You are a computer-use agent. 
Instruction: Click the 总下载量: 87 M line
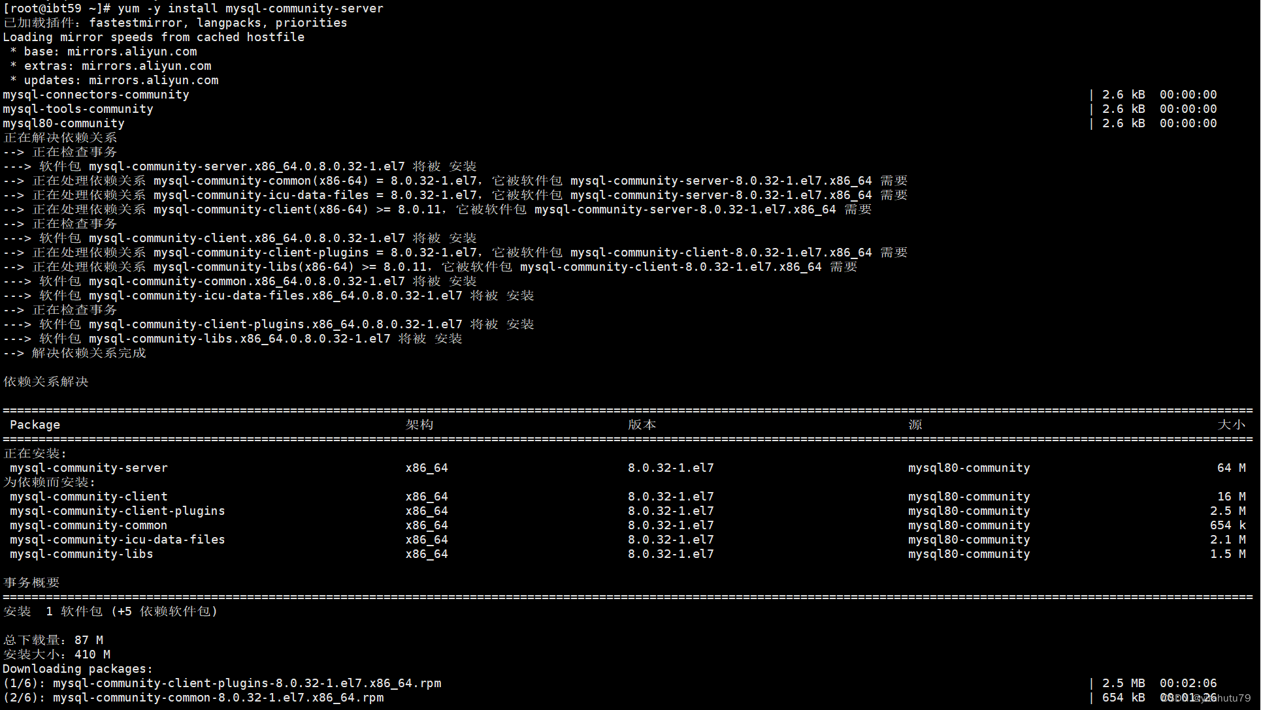click(x=53, y=640)
